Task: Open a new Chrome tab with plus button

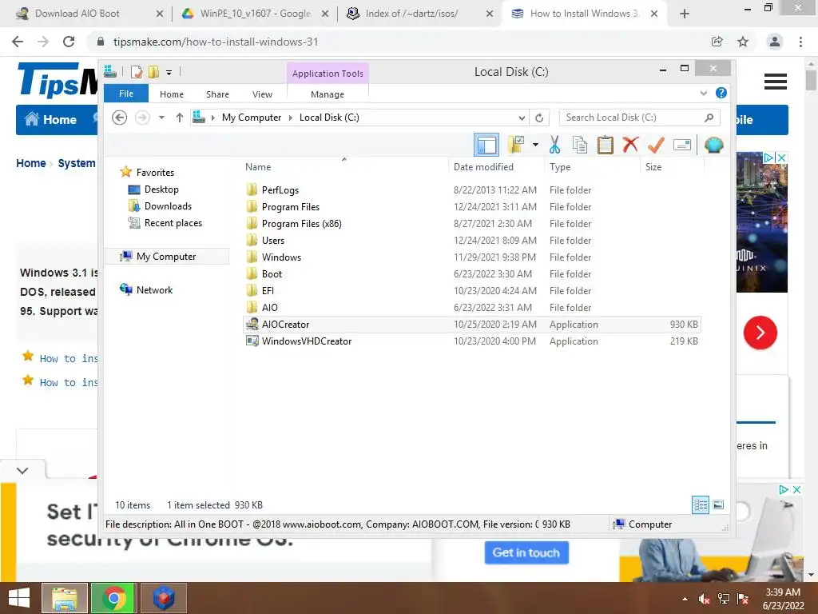Action: [x=685, y=14]
